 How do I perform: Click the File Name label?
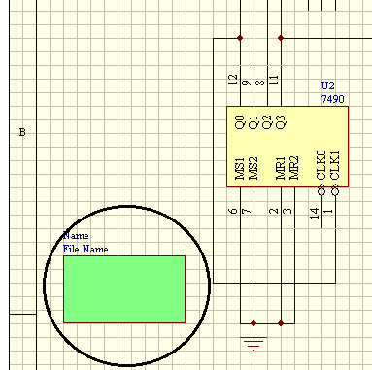(85, 249)
